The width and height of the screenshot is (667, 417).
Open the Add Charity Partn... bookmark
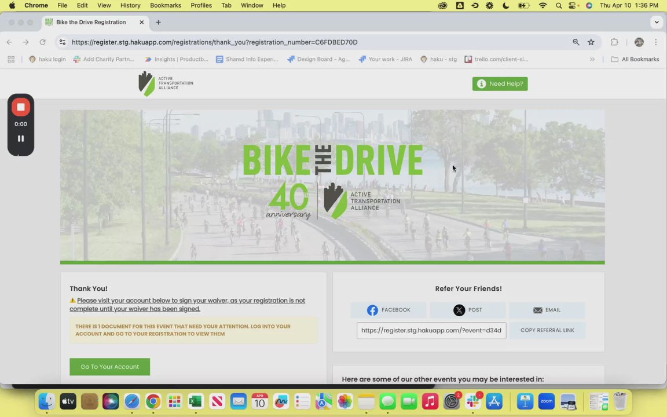coord(104,59)
